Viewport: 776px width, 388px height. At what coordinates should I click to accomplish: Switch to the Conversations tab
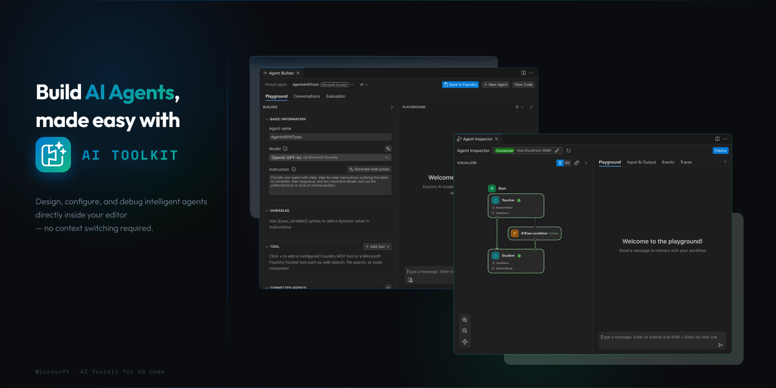pos(307,96)
